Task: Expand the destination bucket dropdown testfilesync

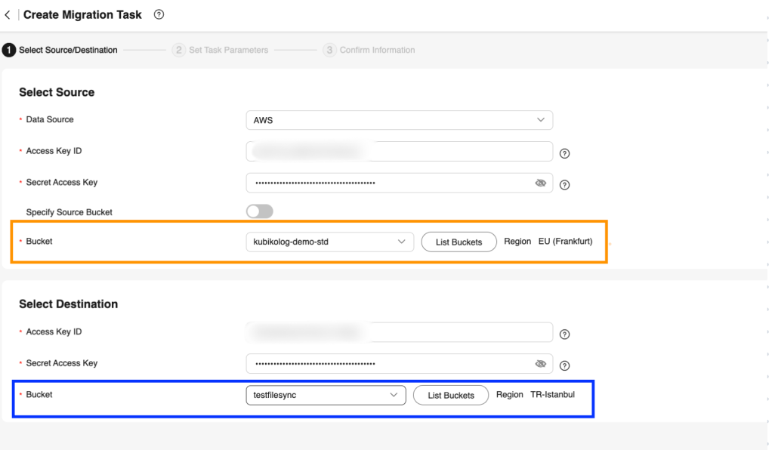Action: [326, 395]
